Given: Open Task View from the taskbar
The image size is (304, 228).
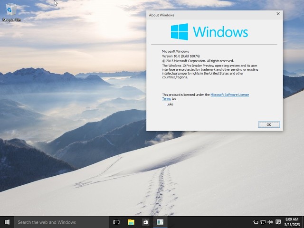Looking at the screenshot, I should tap(116, 222).
